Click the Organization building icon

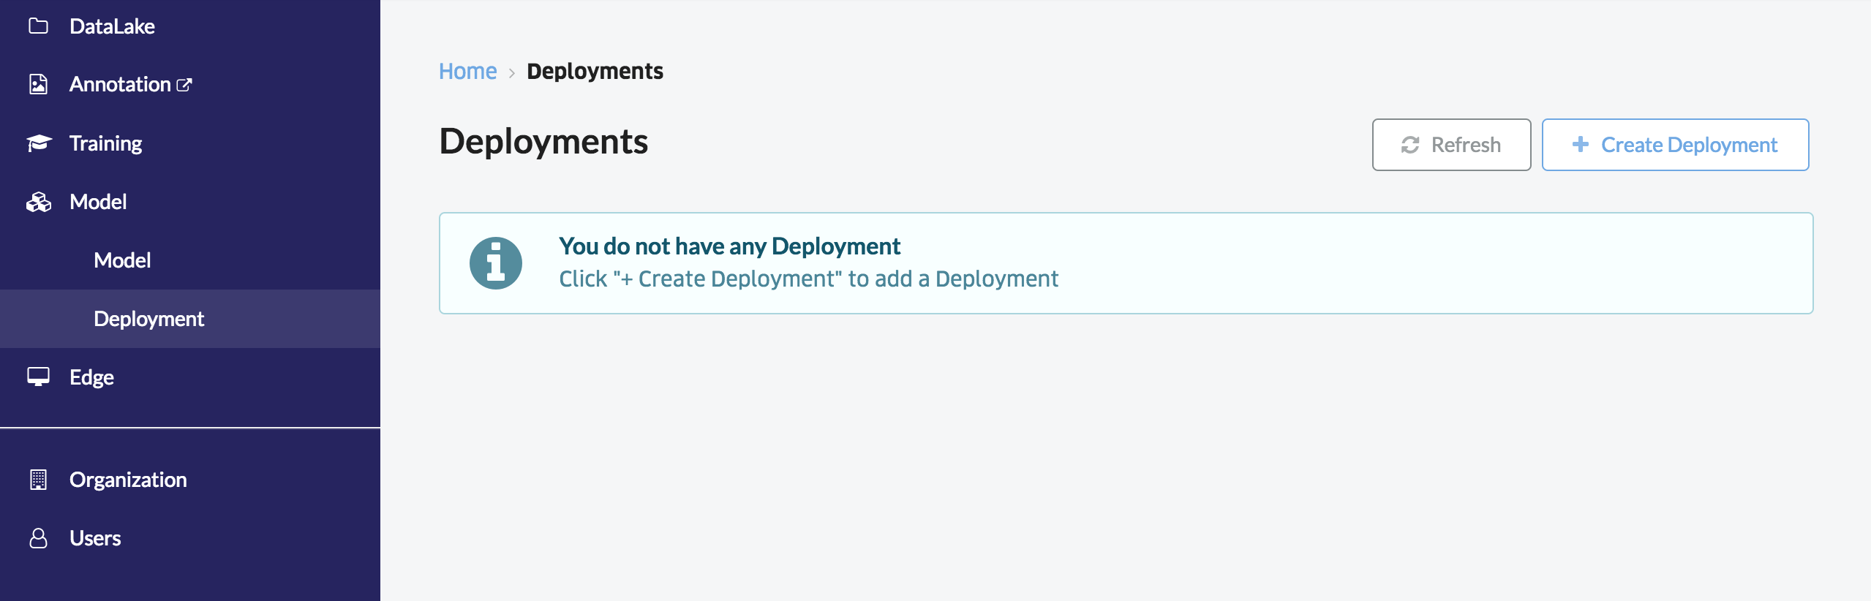click(x=38, y=480)
